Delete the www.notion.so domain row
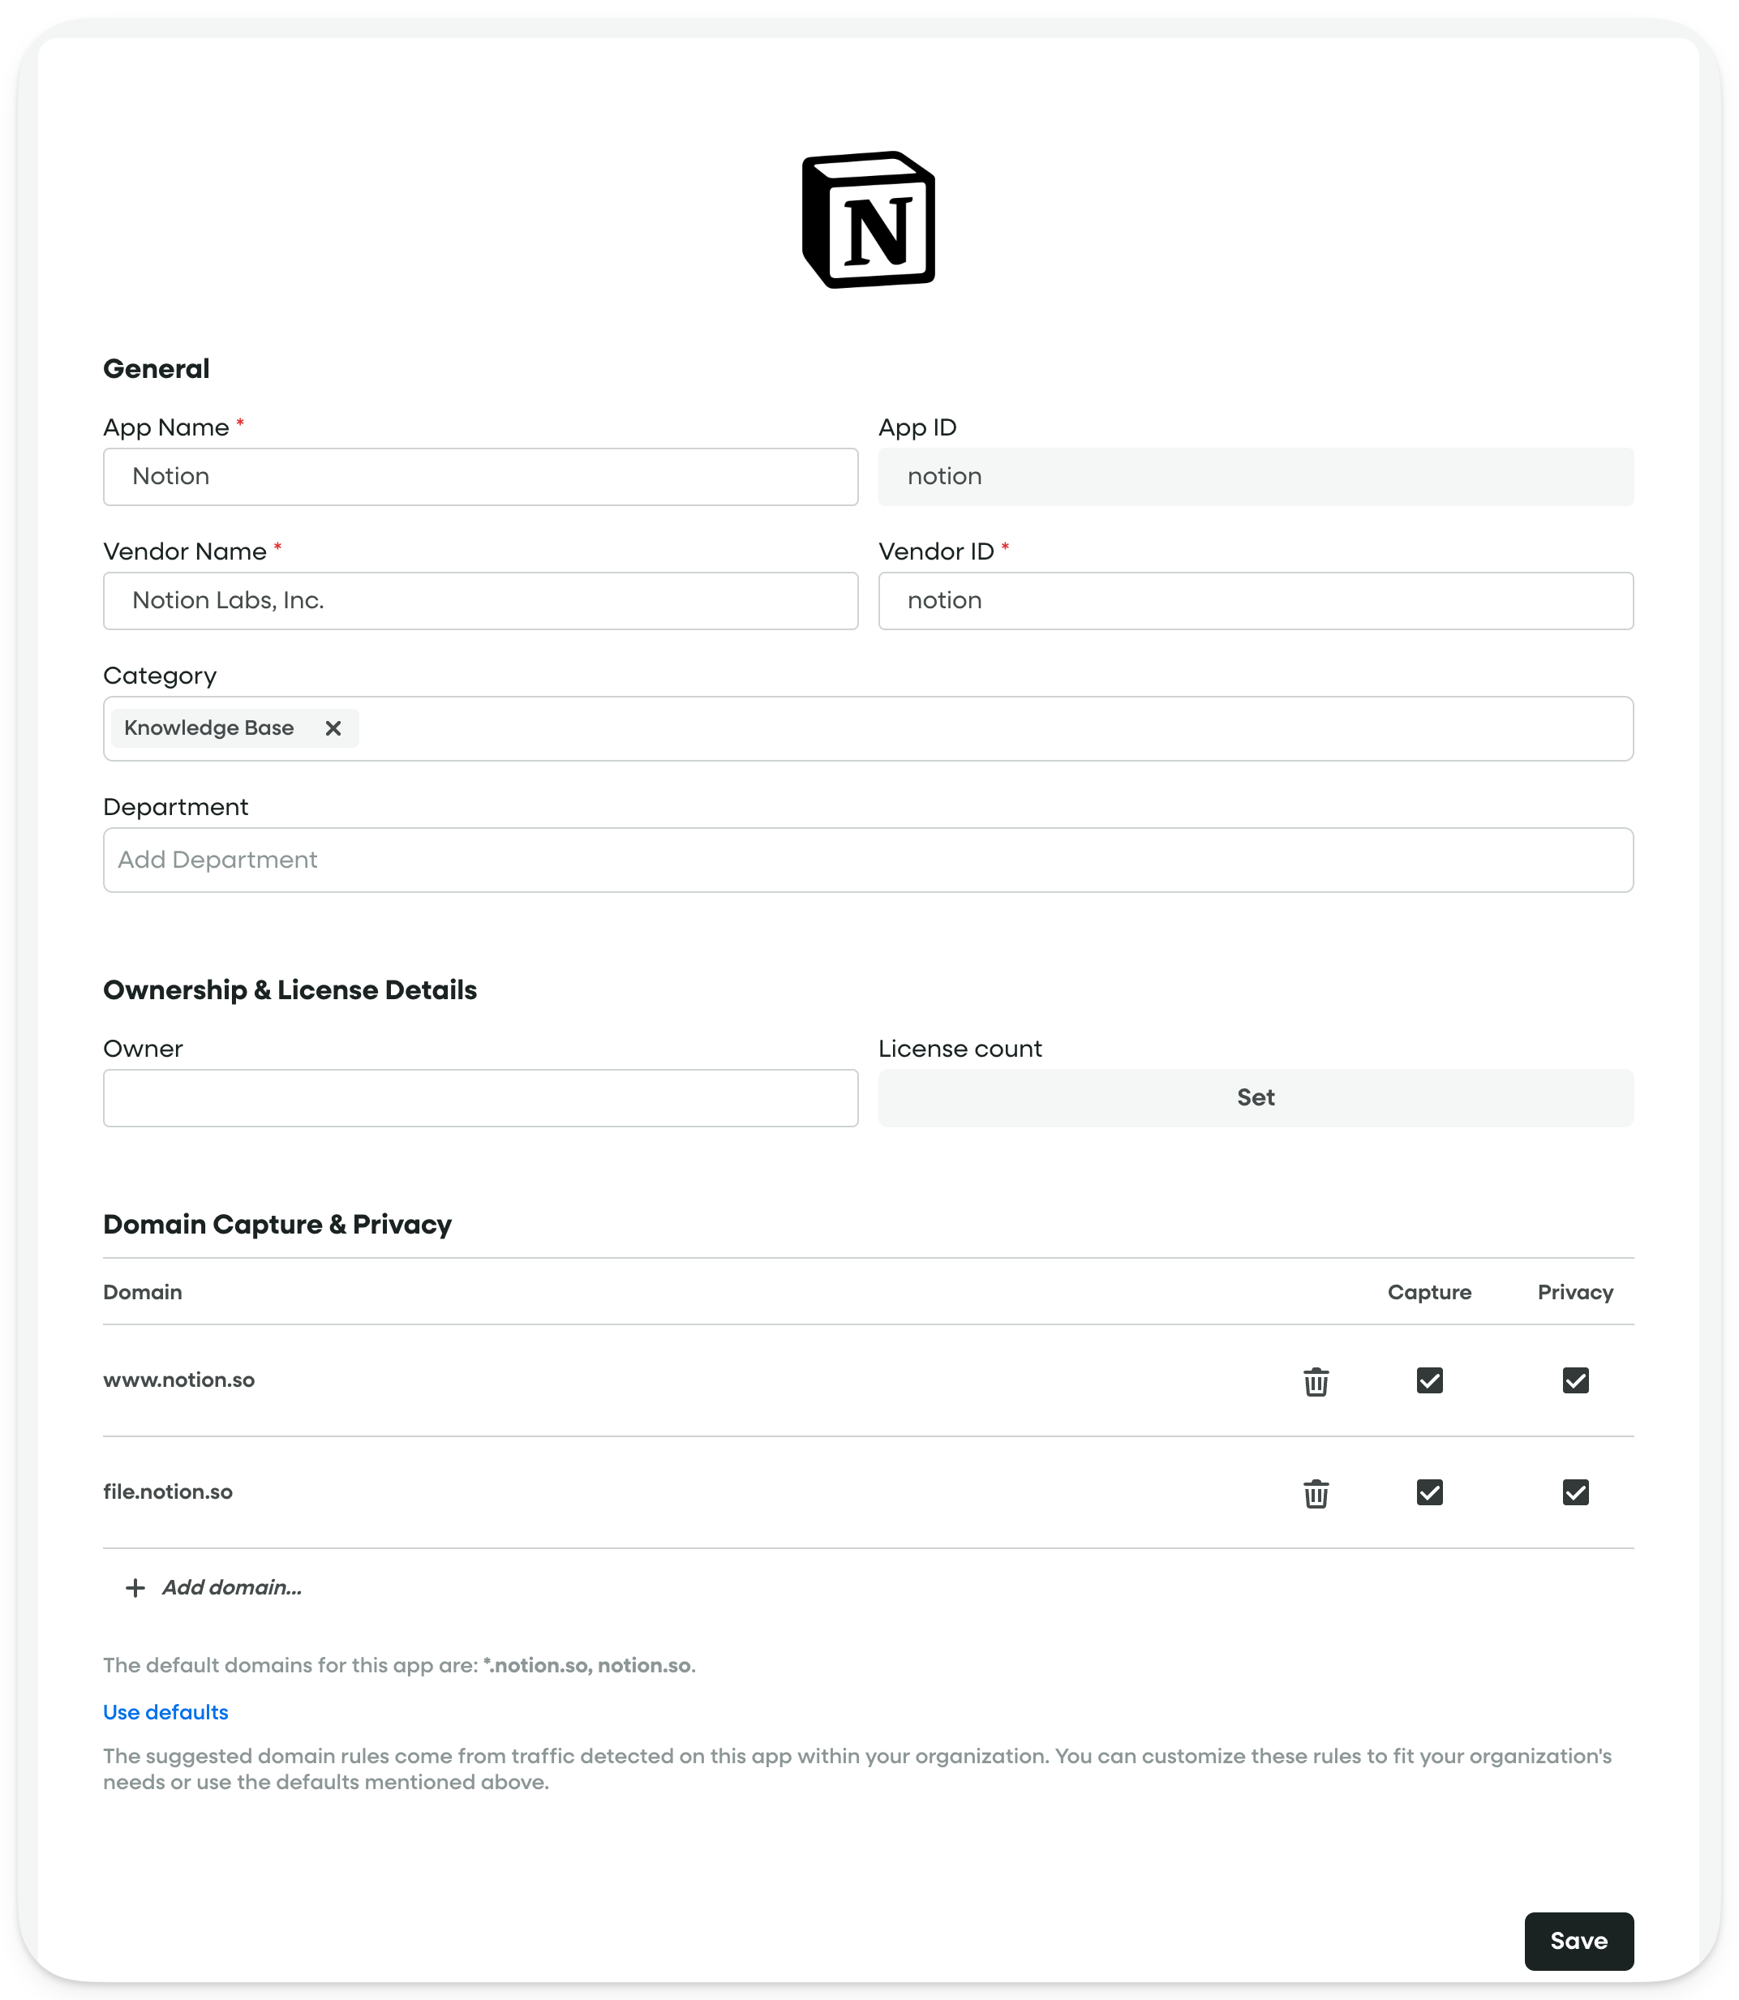The height and width of the screenshot is (2000, 1739). point(1316,1381)
